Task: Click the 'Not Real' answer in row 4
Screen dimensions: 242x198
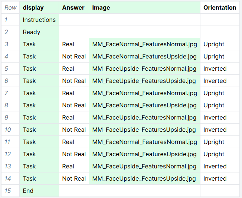Action: [74, 56]
